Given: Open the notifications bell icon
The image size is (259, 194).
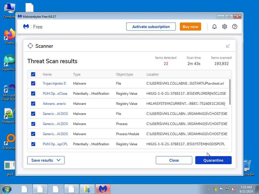Looking at the screenshot, I should pyautogui.click(x=214, y=27).
